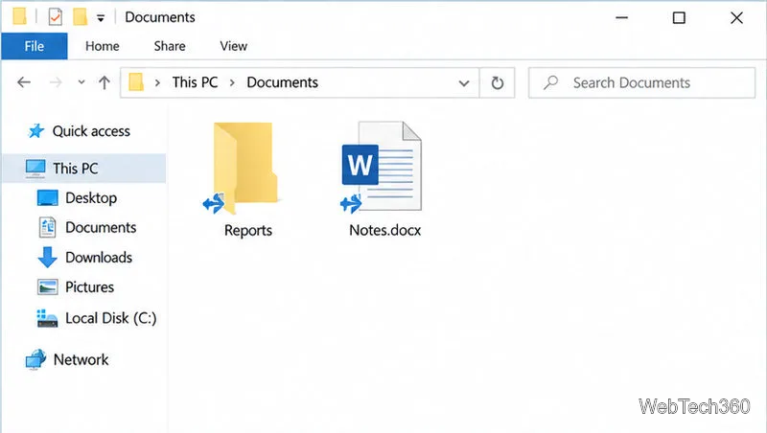Viewport: 767px width, 433px height.
Task: Go back with the left arrow button
Action: click(24, 82)
